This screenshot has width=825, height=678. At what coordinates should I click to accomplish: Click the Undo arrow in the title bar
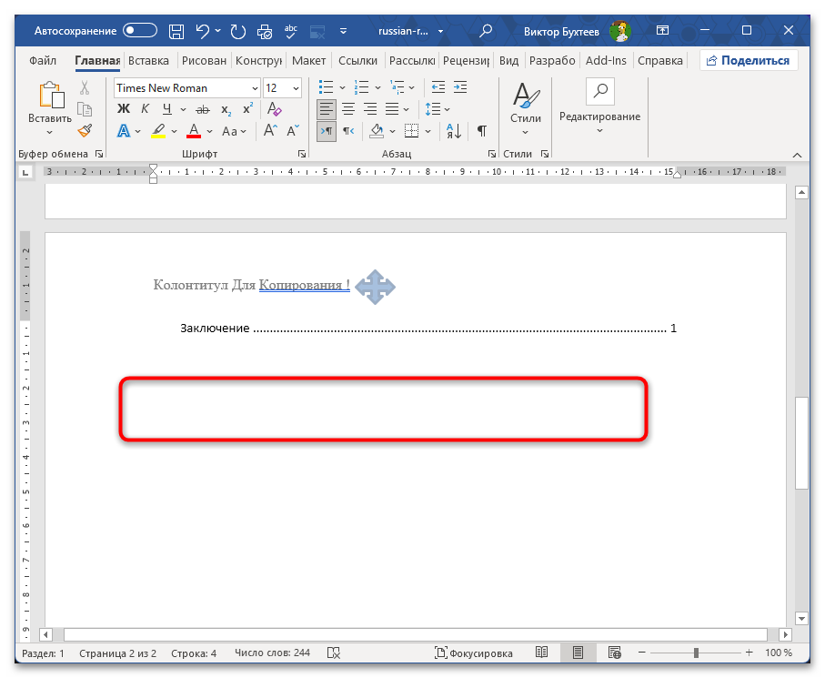pos(203,31)
